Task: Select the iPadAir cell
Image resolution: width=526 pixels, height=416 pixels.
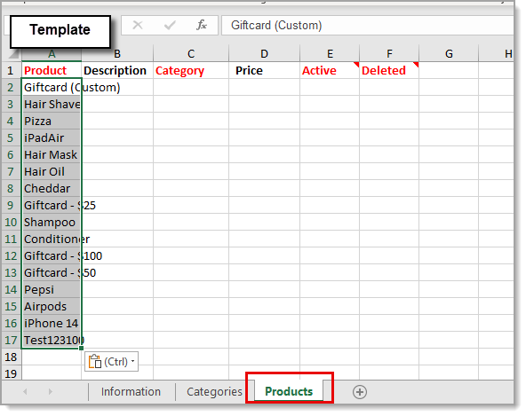Action: coord(52,137)
